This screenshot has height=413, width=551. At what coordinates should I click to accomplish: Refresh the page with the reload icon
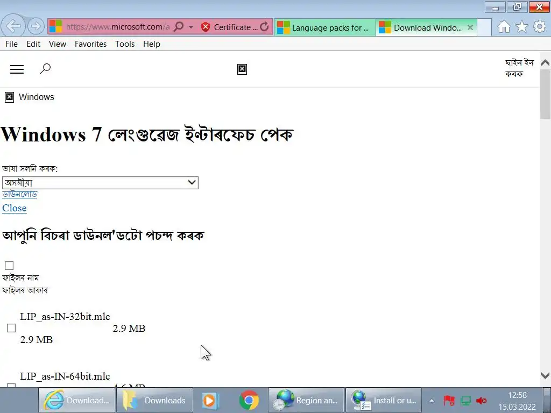[x=265, y=27]
